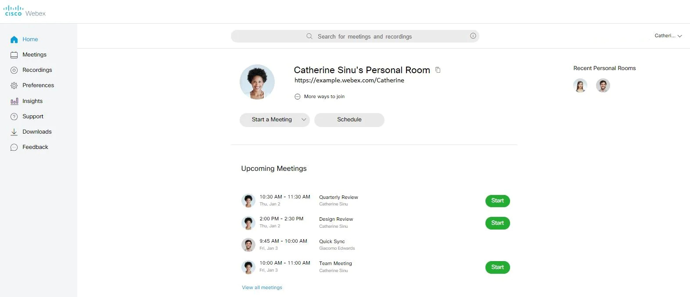This screenshot has width=690, height=297.
Task: Click the Quick Sync meeting title
Action: point(332,241)
